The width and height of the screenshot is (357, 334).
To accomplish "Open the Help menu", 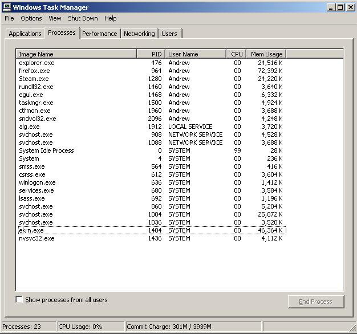I will [110, 18].
